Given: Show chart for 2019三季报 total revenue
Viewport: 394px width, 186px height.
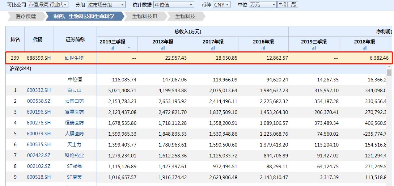Looking at the screenshot, I should pos(113,47).
